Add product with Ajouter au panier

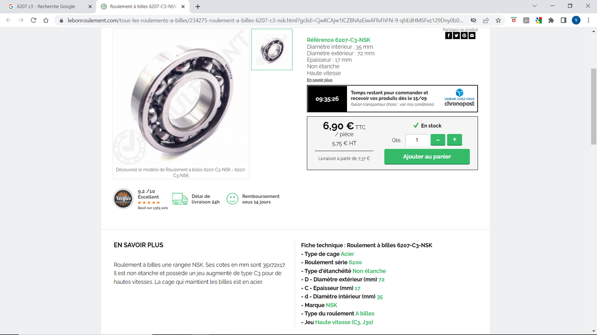coord(427,157)
